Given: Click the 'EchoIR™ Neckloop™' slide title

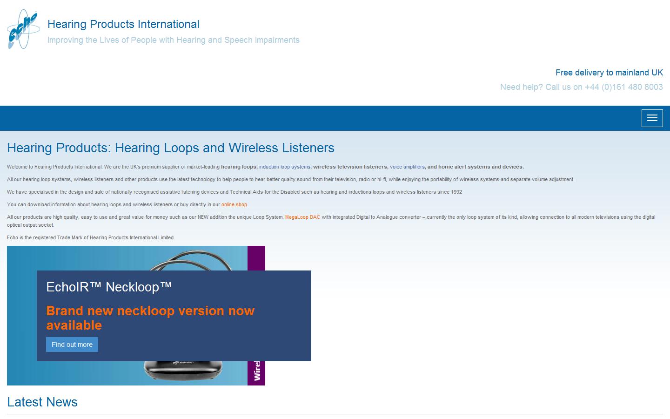Looking at the screenshot, I should click(x=109, y=287).
